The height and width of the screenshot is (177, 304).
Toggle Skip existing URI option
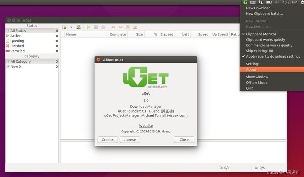click(272, 51)
